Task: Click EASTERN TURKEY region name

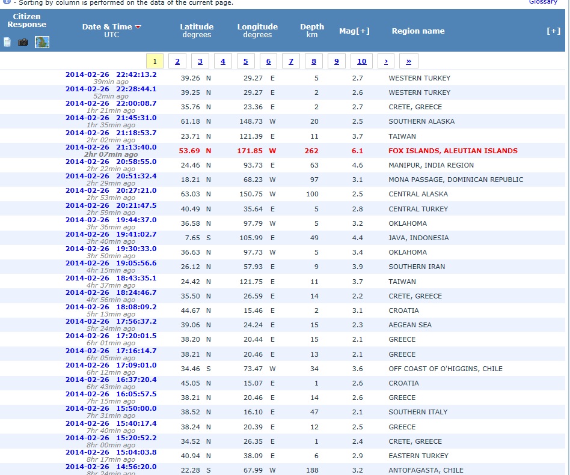Action: [x=418, y=456]
